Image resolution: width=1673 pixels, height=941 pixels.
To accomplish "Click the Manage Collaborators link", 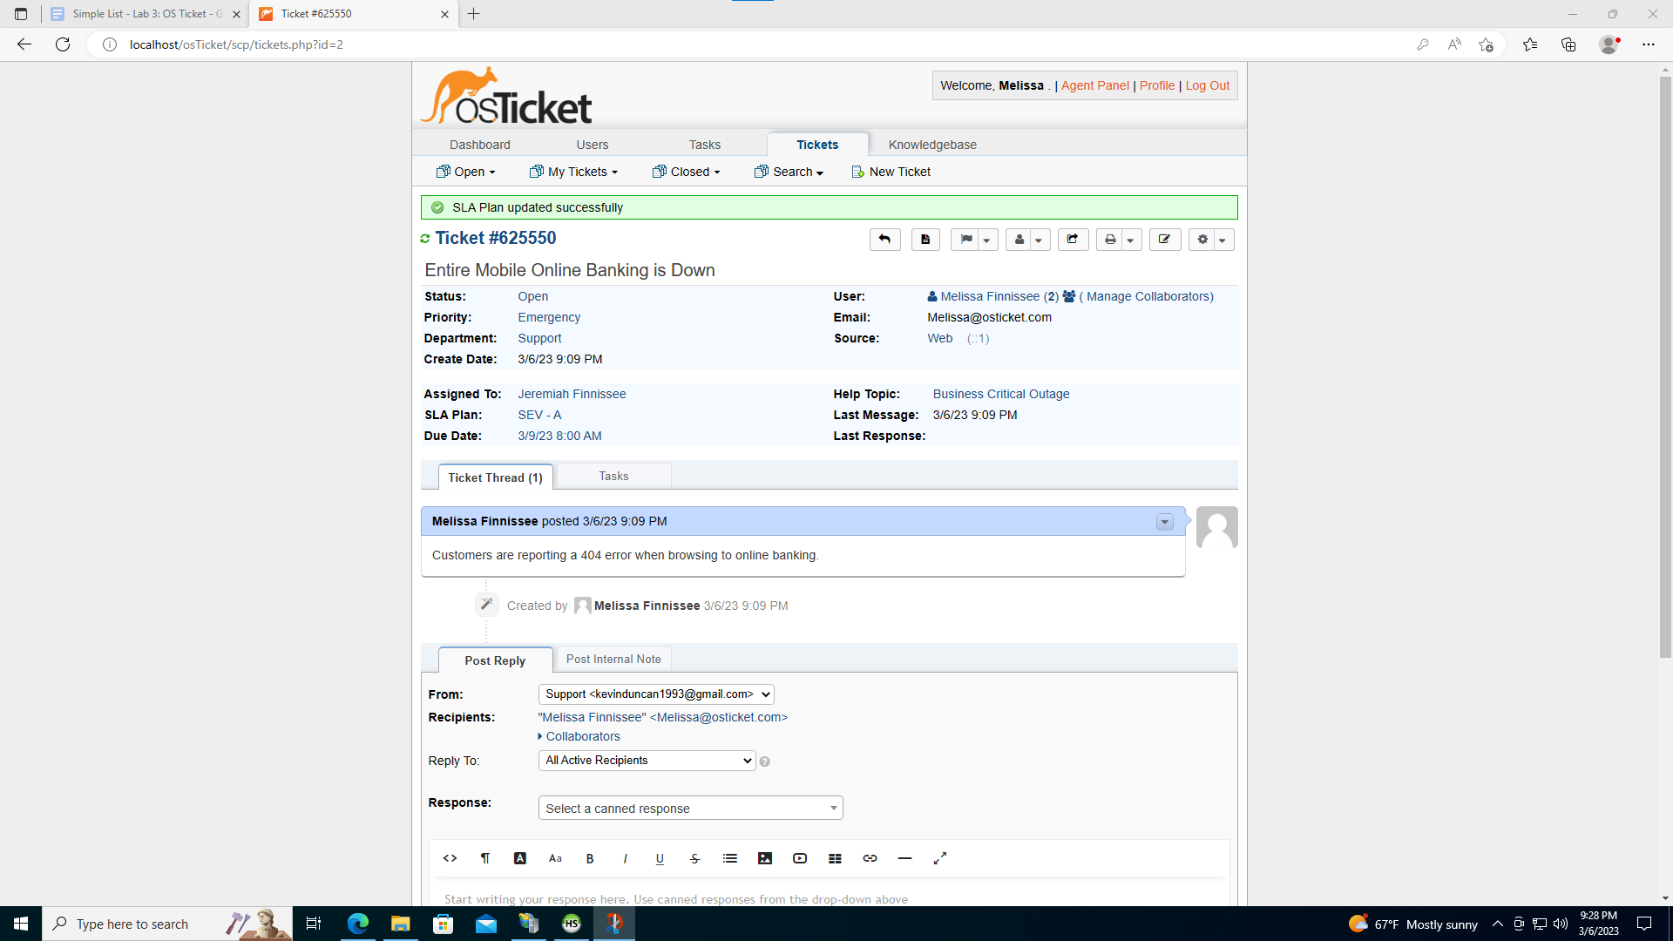I will point(1148,296).
